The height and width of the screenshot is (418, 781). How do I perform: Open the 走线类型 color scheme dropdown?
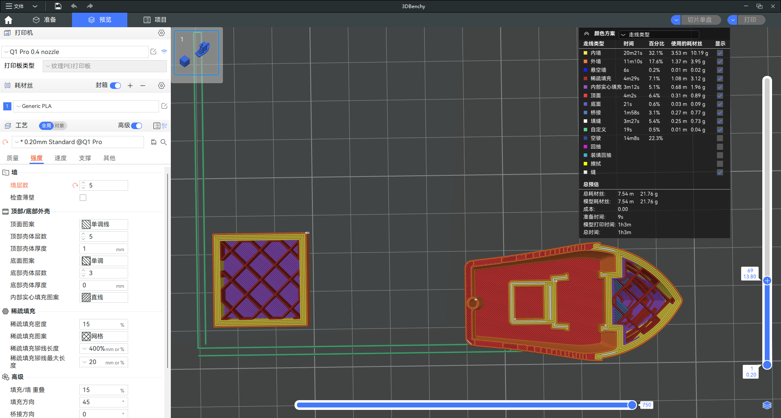(x=658, y=34)
